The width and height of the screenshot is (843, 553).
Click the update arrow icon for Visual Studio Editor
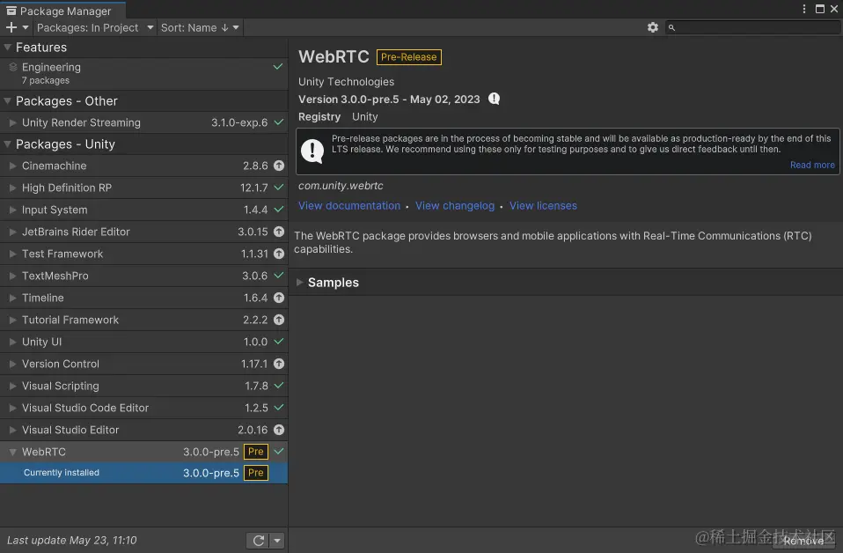coord(278,430)
